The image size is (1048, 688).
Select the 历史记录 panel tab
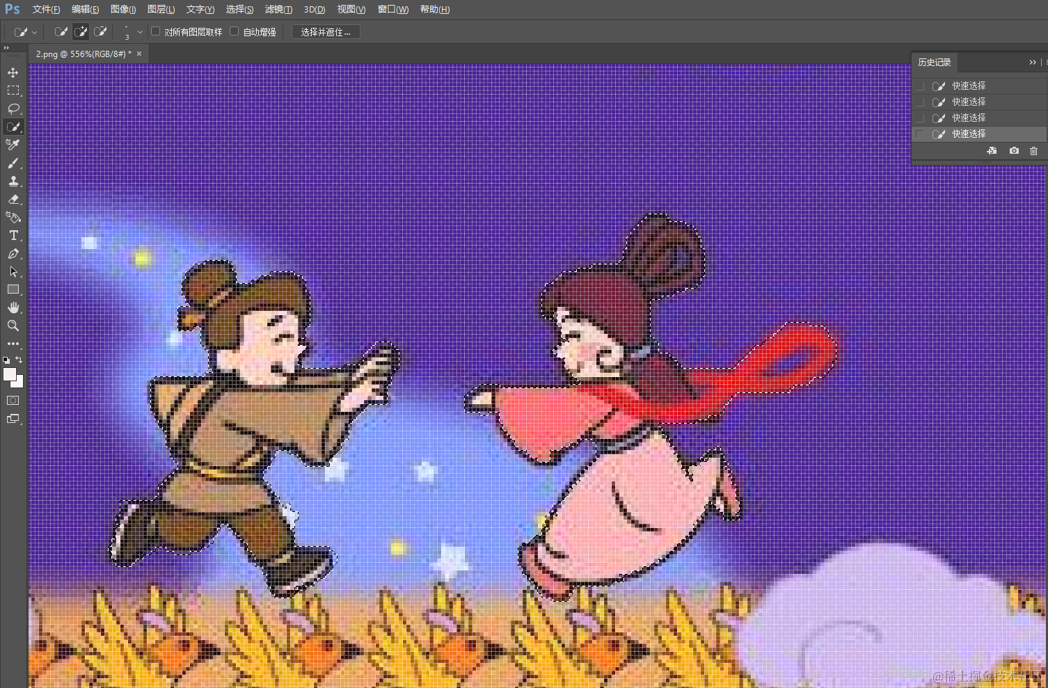(x=935, y=63)
